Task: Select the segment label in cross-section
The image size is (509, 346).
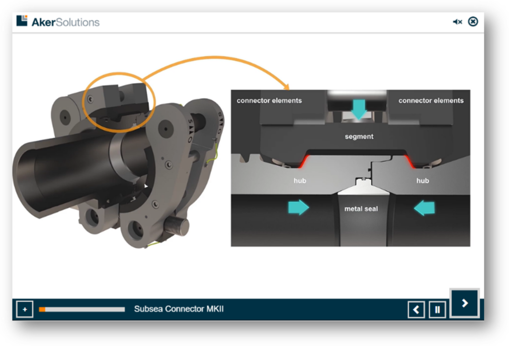Action: click(x=359, y=137)
